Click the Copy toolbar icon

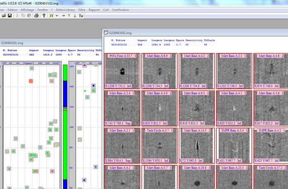pos(23,16)
